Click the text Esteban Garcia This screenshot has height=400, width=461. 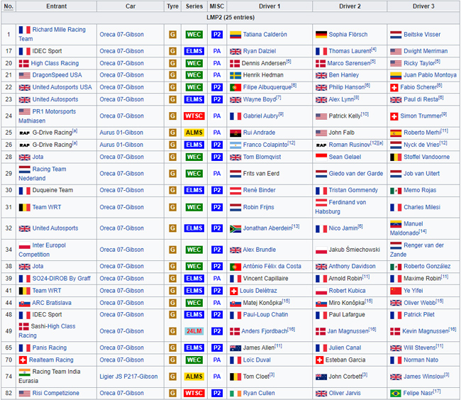(x=345, y=360)
